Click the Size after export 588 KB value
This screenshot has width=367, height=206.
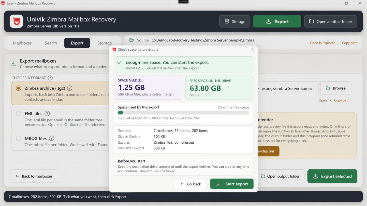click(x=159, y=148)
